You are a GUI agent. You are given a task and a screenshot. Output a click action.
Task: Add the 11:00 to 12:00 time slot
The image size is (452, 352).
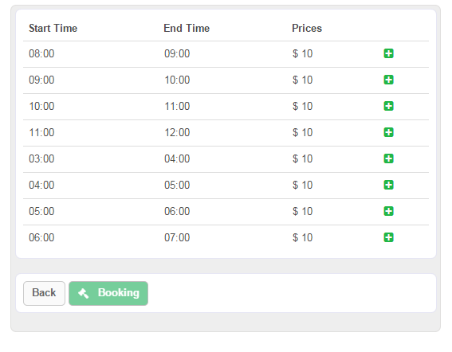388,132
